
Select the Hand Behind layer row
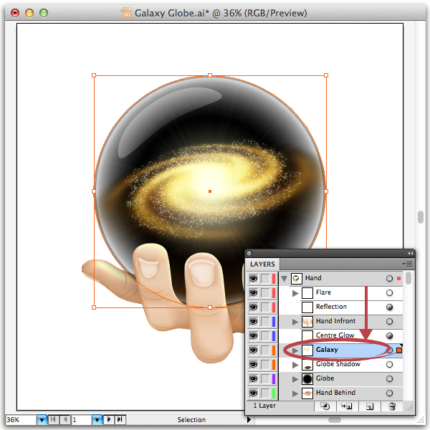pyautogui.click(x=341, y=393)
